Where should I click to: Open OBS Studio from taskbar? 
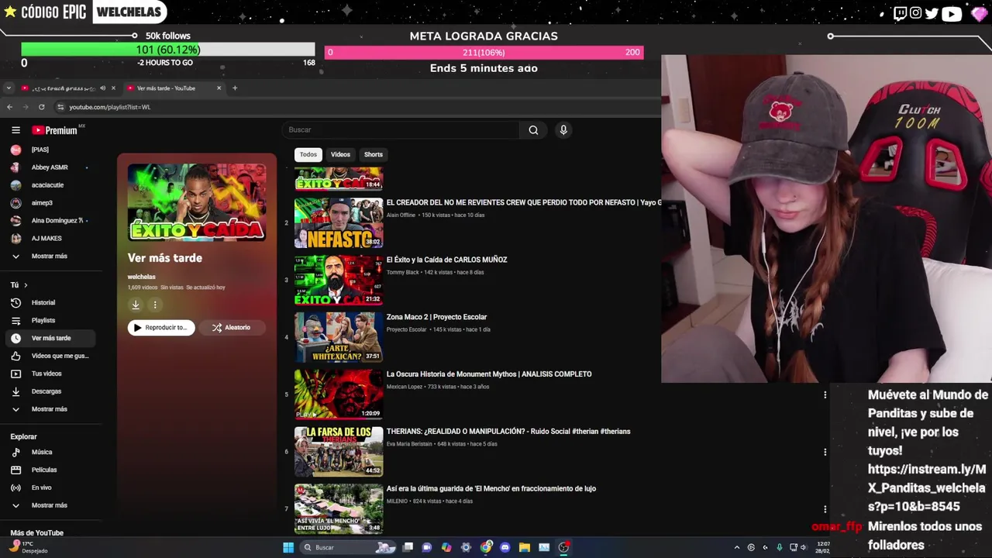pyautogui.click(x=563, y=547)
